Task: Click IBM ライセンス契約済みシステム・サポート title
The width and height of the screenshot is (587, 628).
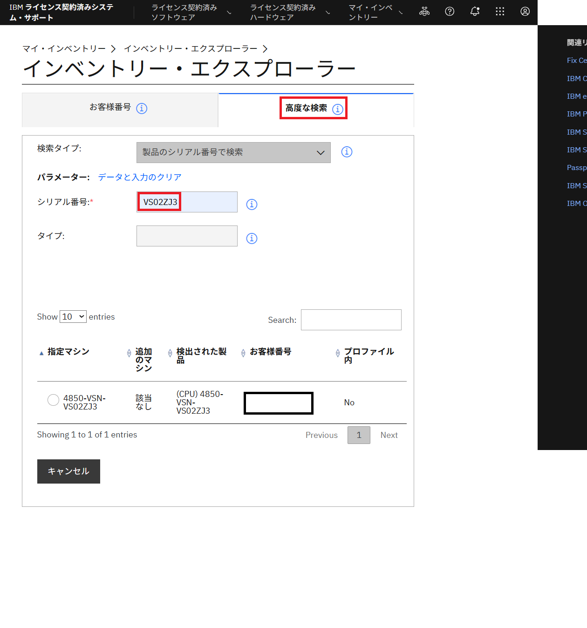Action: click(x=61, y=13)
